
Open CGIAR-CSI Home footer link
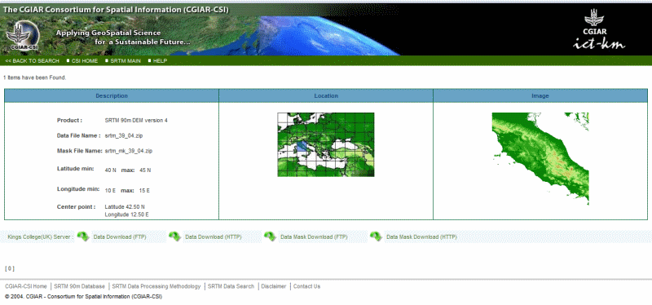click(x=26, y=286)
